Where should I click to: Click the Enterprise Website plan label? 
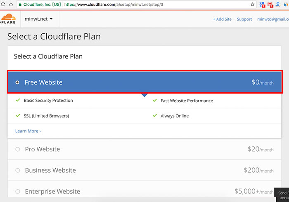tap(52, 191)
